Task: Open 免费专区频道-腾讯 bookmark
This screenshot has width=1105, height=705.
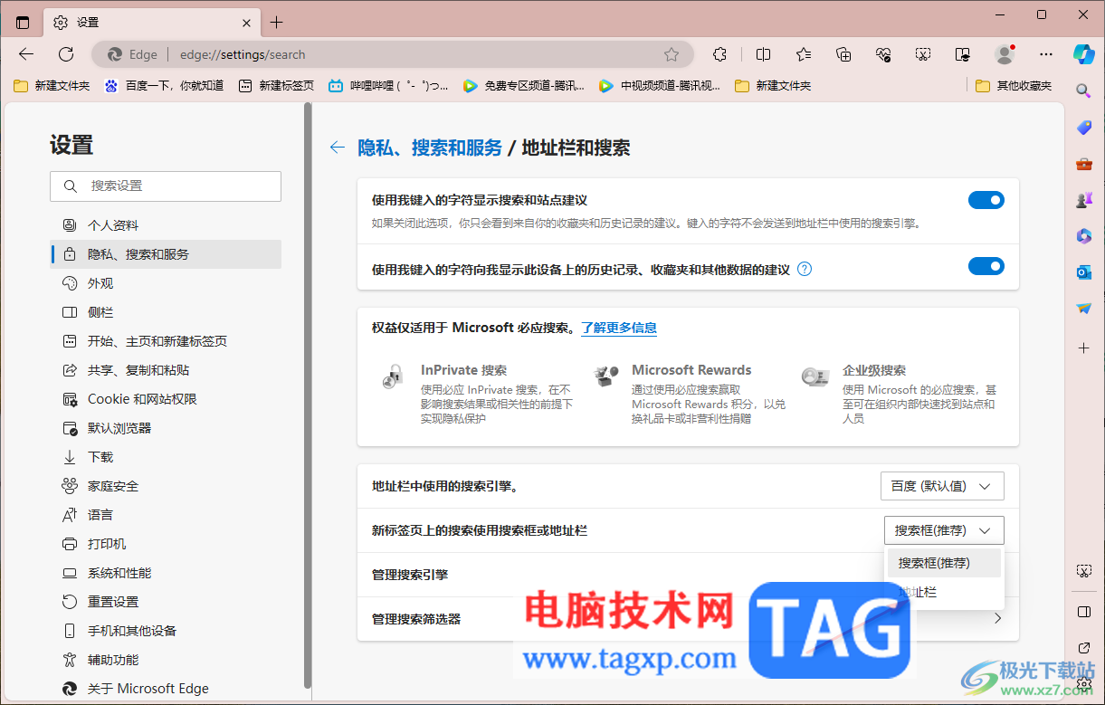Action: pos(523,86)
